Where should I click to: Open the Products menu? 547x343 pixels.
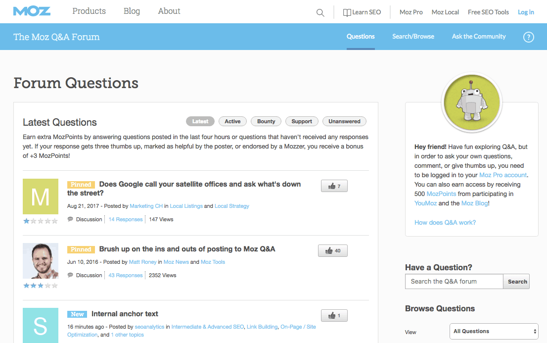click(89, 11)
